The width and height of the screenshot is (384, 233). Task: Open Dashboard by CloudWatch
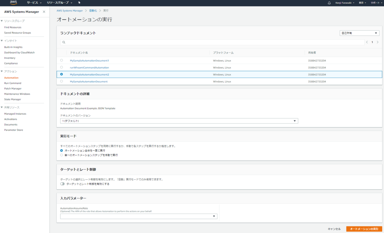(x=19, y=52)
